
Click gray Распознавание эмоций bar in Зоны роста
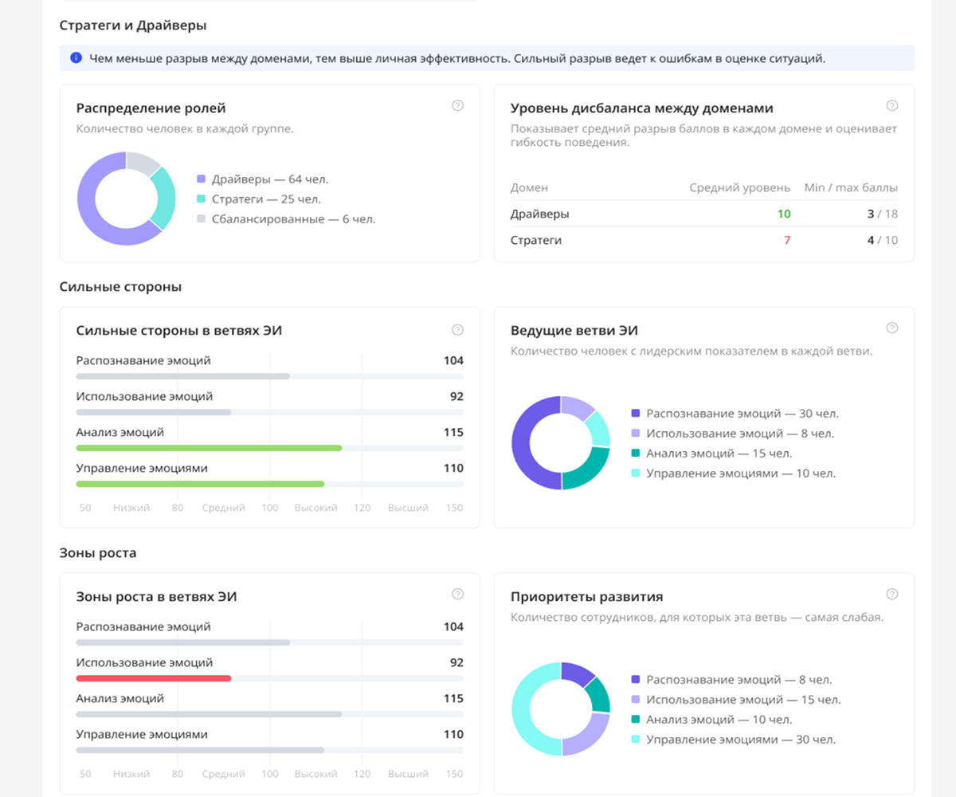(x=183, y=642)
